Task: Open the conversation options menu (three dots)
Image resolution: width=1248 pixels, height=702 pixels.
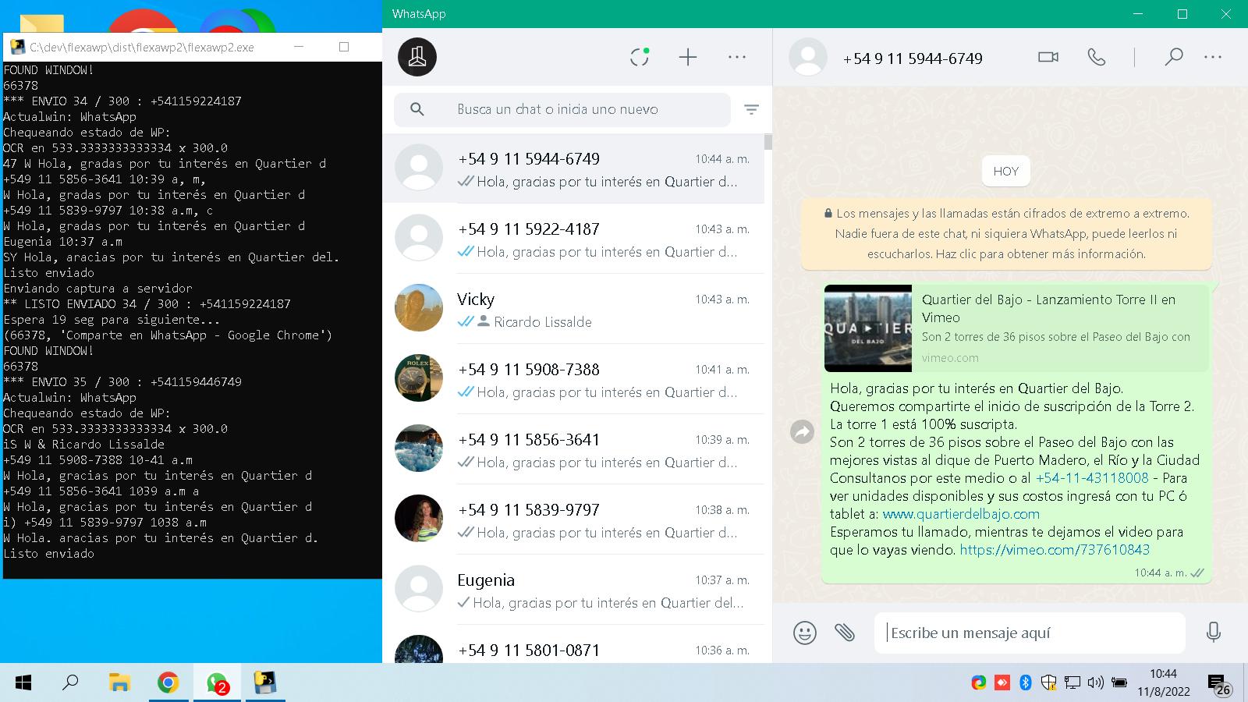Action: (1213, 57)
